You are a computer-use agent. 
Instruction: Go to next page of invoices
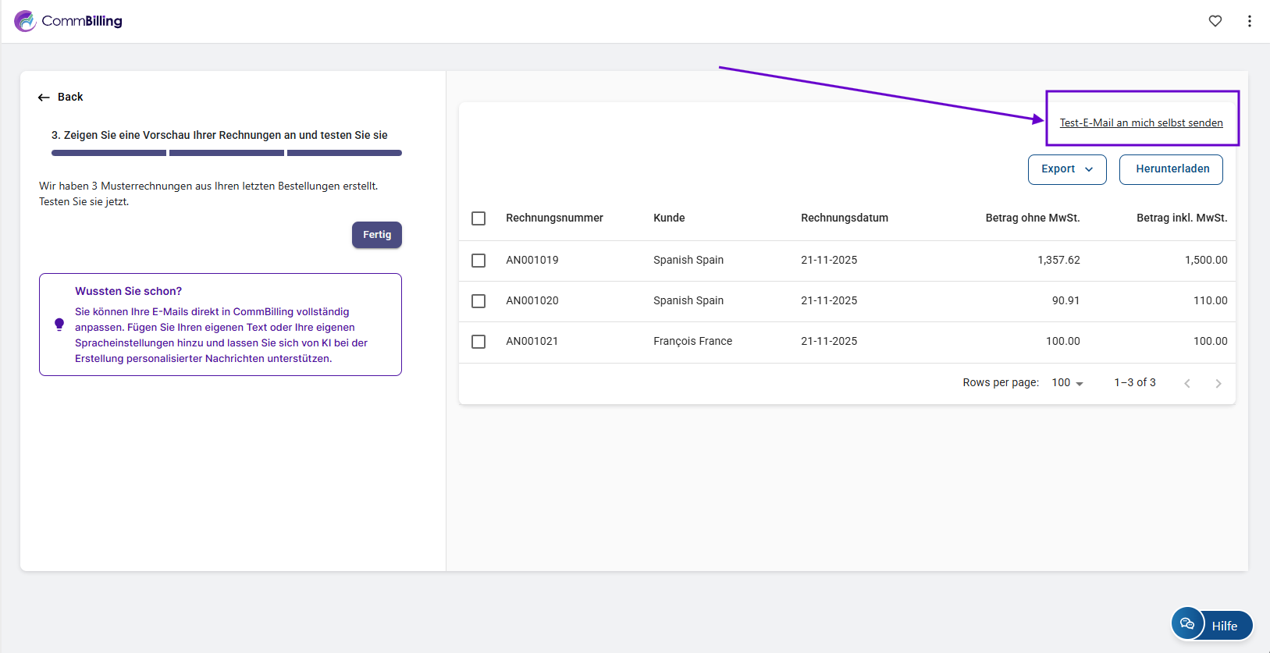(1218, 383)
